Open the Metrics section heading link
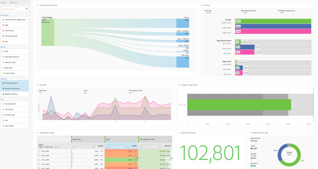The width and height of the screenshot is (318, 169). click(x=3, y=47)
